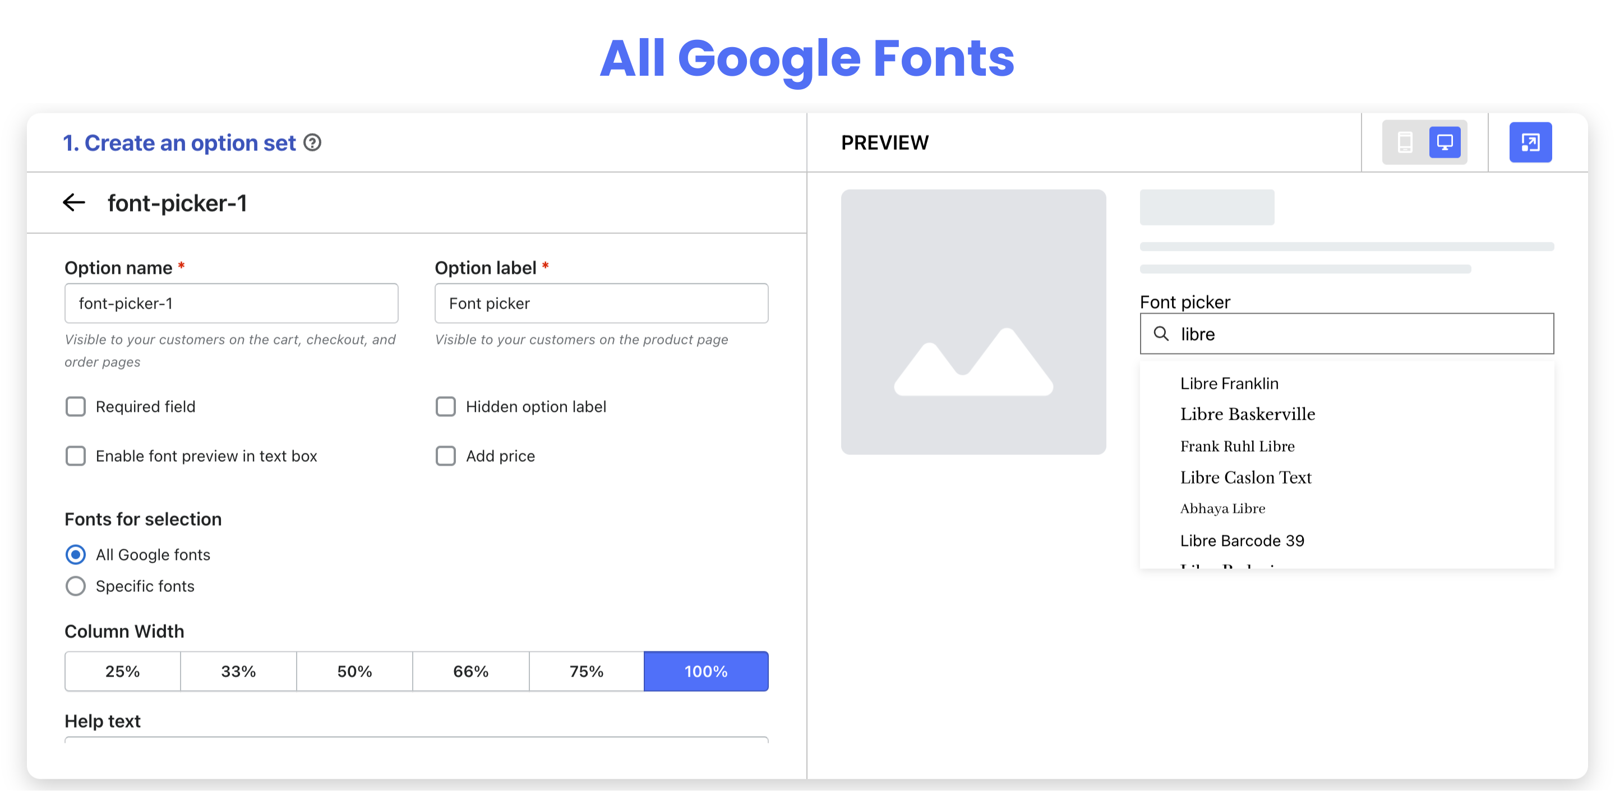Toggle Hidden option label checkbox
The image size is (1615, 791).
pos(446,407)
